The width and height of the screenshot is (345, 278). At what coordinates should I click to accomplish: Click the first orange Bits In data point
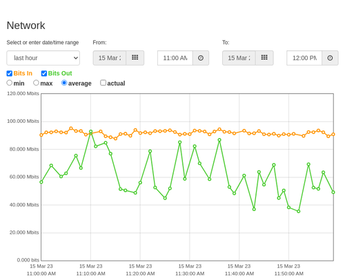(41, 135)
